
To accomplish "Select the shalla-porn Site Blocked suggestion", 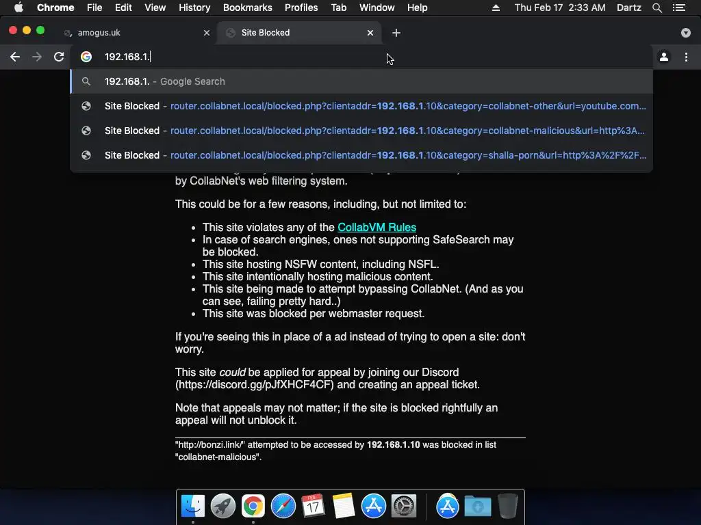I will [x=361, y=155].
